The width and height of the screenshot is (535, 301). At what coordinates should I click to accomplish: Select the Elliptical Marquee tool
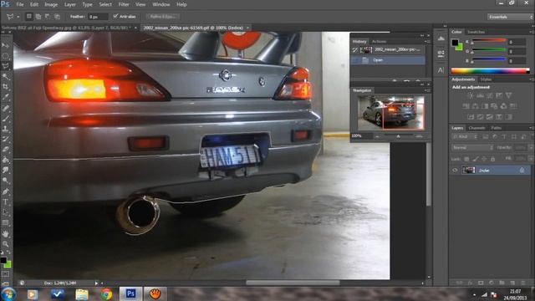pyautogui.click(x=6, y=56)
